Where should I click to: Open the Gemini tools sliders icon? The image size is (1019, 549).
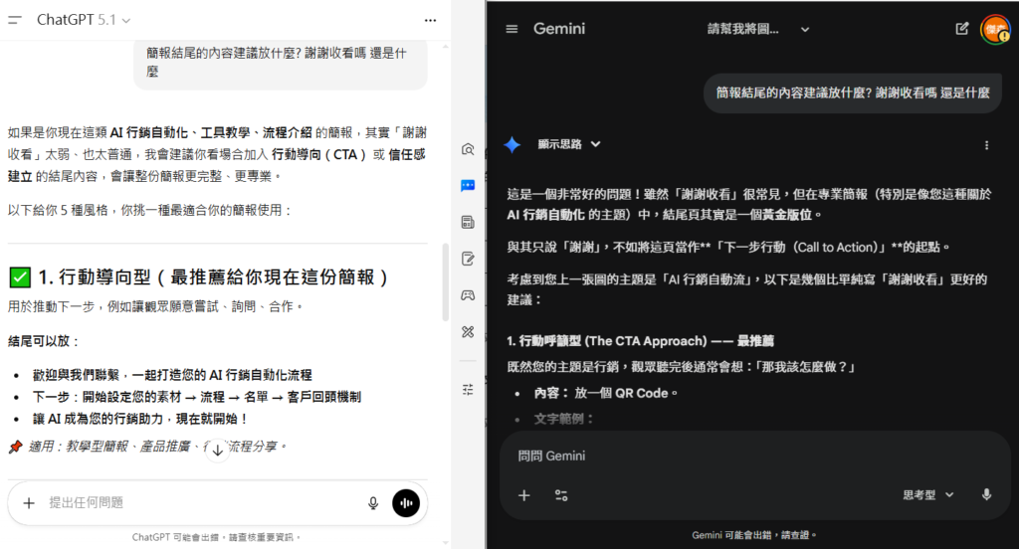click(x=561, y=494)
